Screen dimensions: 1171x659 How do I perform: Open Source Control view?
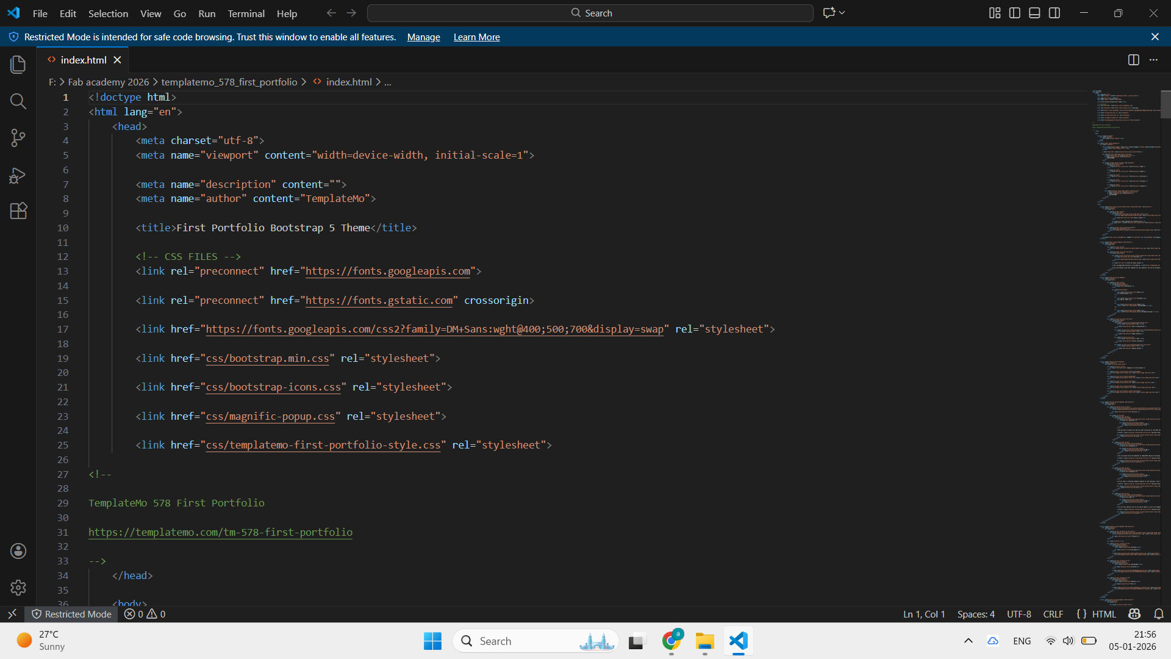click(18, 137)
